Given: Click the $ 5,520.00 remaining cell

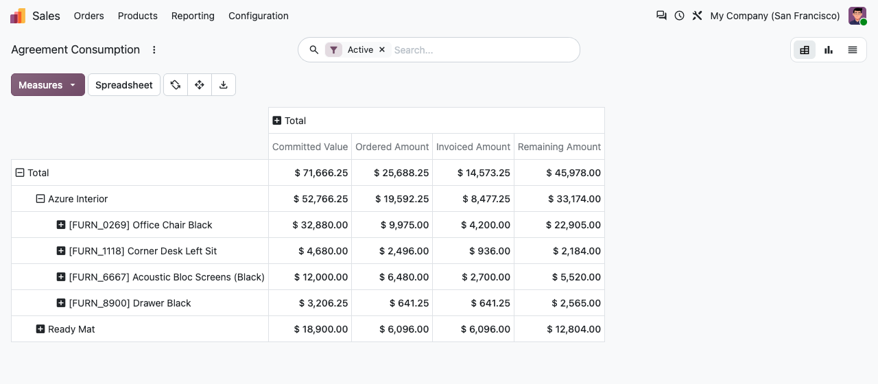Looking at the screenshot, I should point(559,277).
